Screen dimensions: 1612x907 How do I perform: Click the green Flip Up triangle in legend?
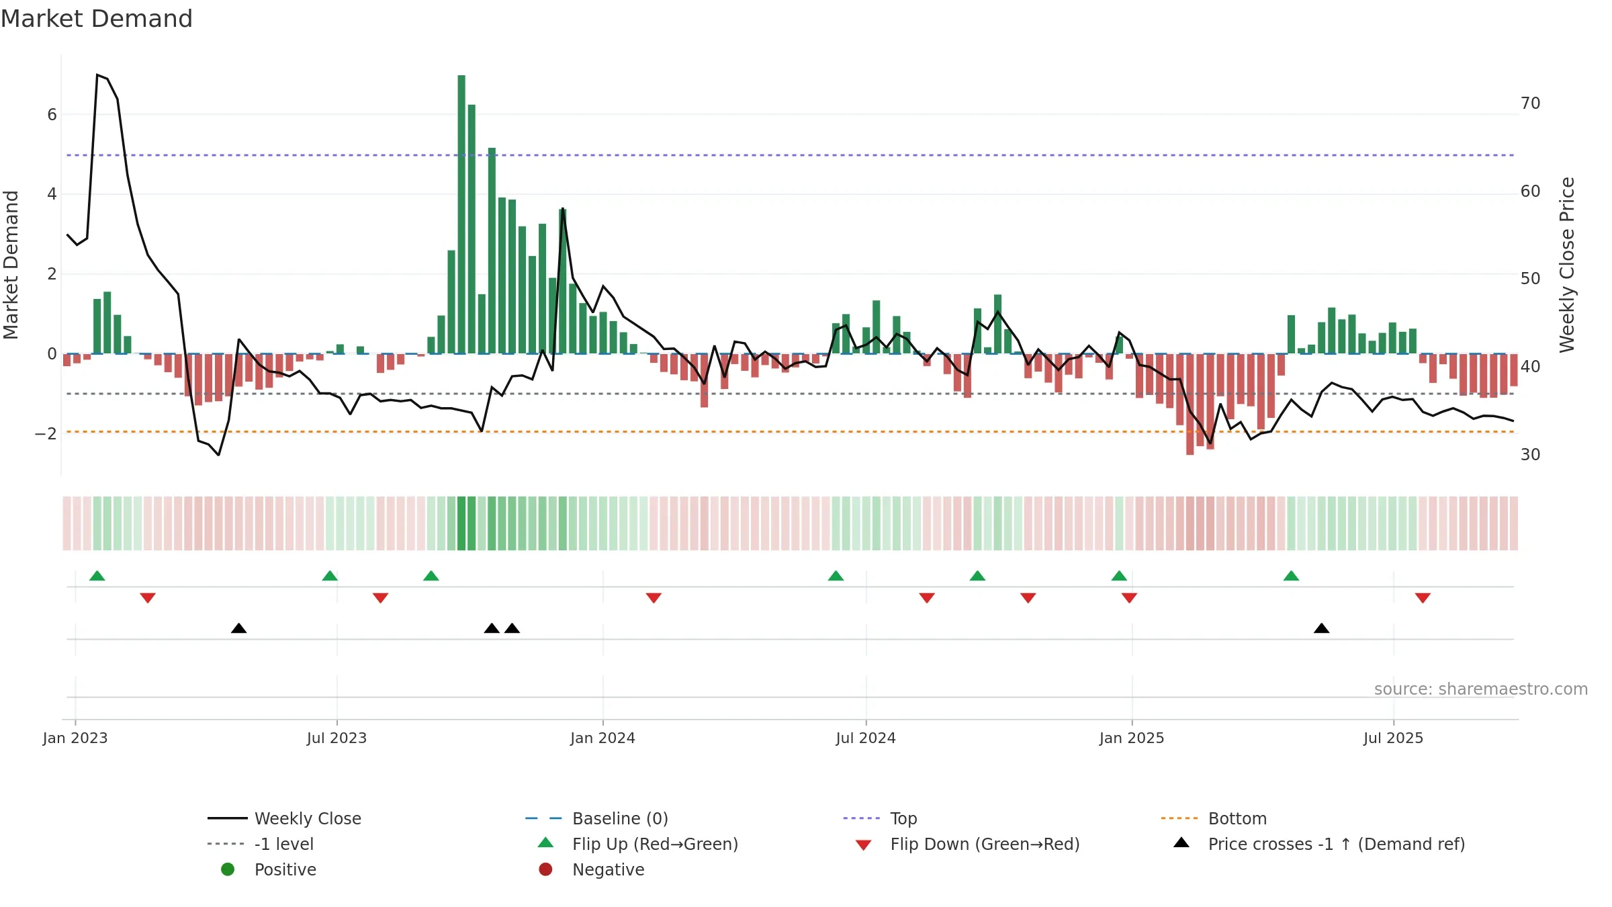[546, 843]
